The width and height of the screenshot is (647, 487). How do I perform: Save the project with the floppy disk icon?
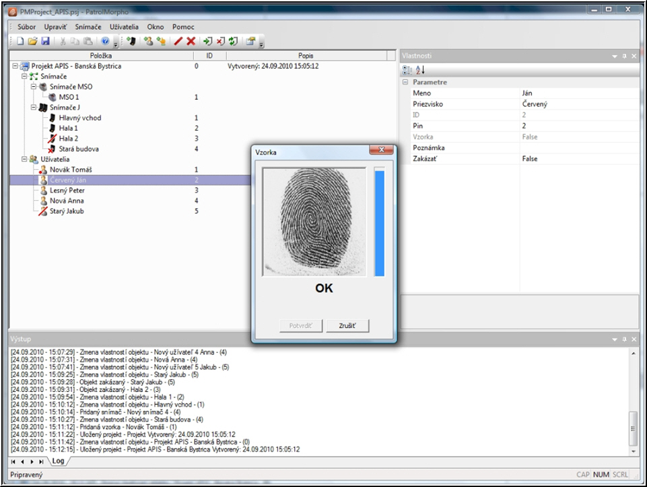point(45,41)
